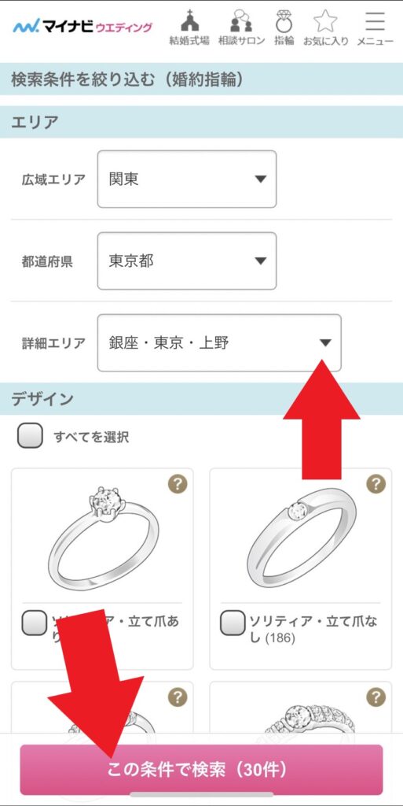The image size is (403, 806).
Task: Show help for ソリティア・立て爪なし ring
Action: [x=376, y=484]
